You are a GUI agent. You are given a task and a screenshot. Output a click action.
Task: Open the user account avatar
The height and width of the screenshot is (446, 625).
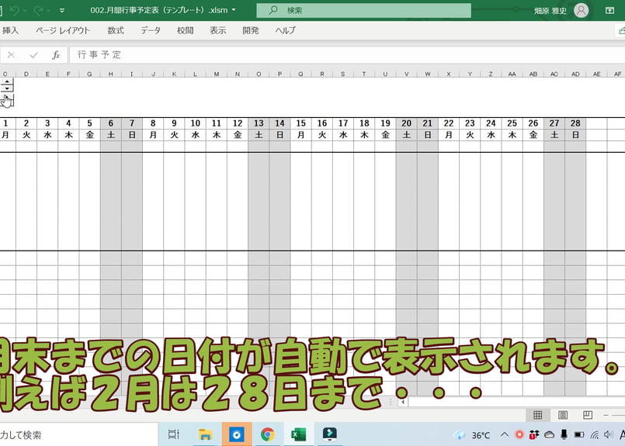[581, 10]
